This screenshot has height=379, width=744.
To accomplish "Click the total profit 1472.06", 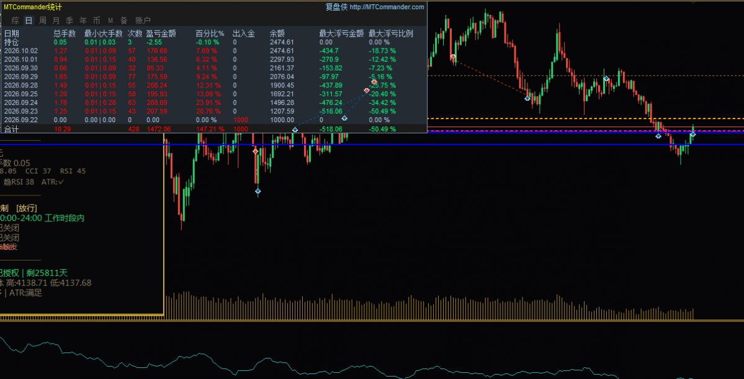I will pyautogui.click(x=159, y=129).
